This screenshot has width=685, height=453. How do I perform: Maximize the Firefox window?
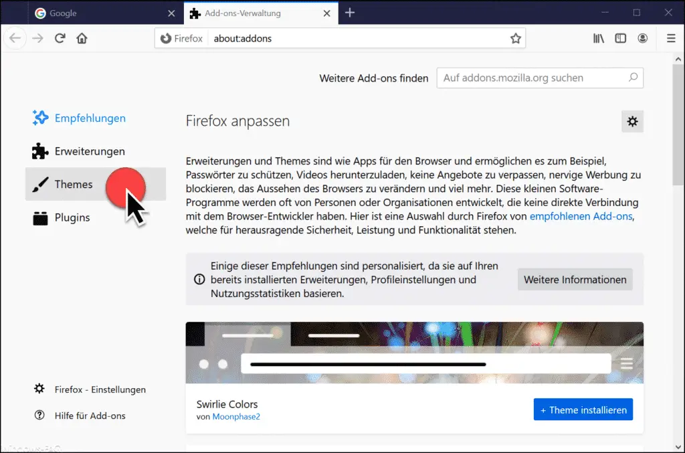pos(637,12)
